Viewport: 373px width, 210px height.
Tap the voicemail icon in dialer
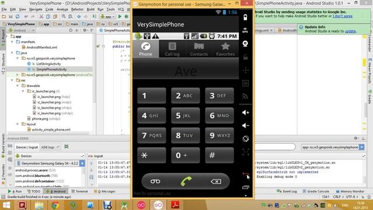click(x=155, y=181)
